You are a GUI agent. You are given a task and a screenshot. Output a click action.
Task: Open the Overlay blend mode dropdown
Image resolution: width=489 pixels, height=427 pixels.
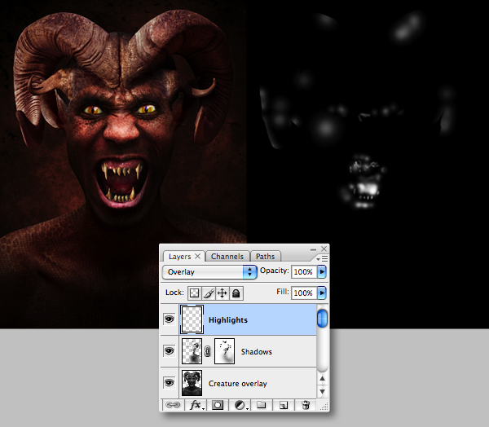pos(209,272)
